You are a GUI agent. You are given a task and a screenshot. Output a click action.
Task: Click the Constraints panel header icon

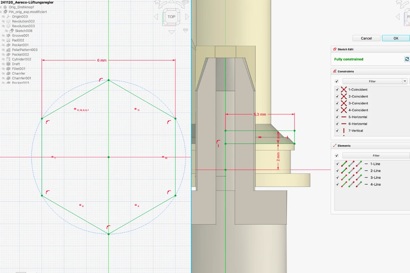pyautogui.click(x=334, y=71)
